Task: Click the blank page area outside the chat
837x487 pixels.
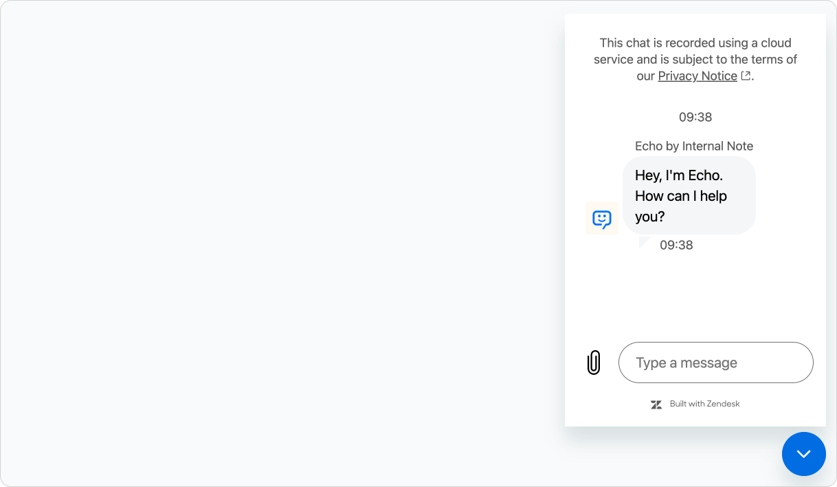Action: point(275,241)
